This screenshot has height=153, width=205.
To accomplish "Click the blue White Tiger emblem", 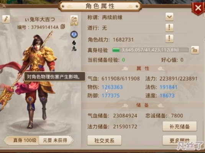I will click(74, 34).
